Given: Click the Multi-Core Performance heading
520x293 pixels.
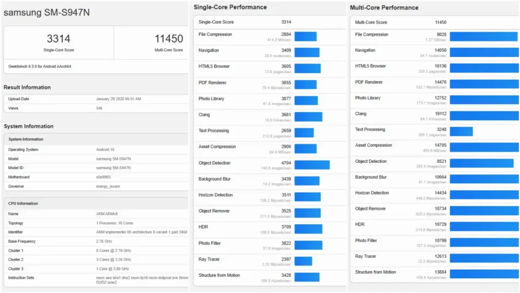Looking at the screenshot, I should coord(384,8).
